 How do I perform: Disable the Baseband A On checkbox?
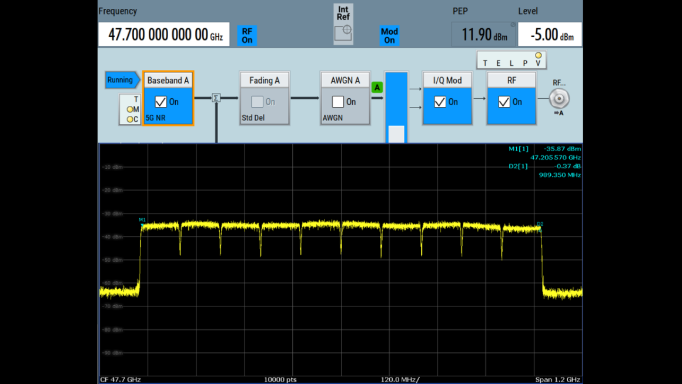coord(160,101)
